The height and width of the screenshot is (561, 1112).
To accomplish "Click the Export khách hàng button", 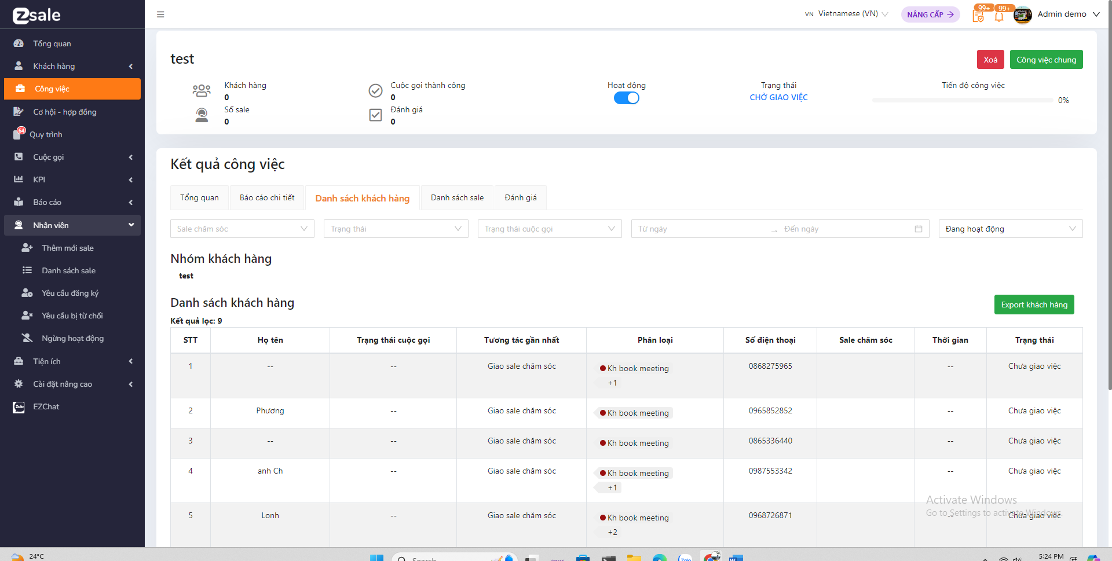I will [1034, 305].
